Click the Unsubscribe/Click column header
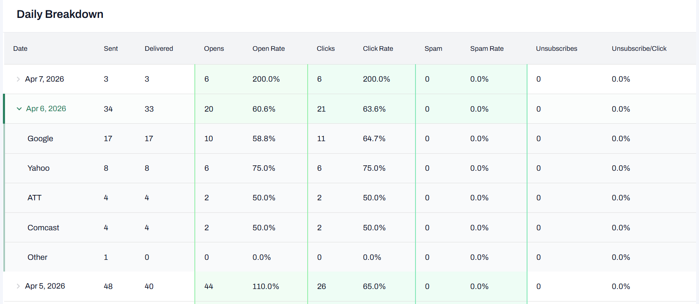 [x=639, y=49]
